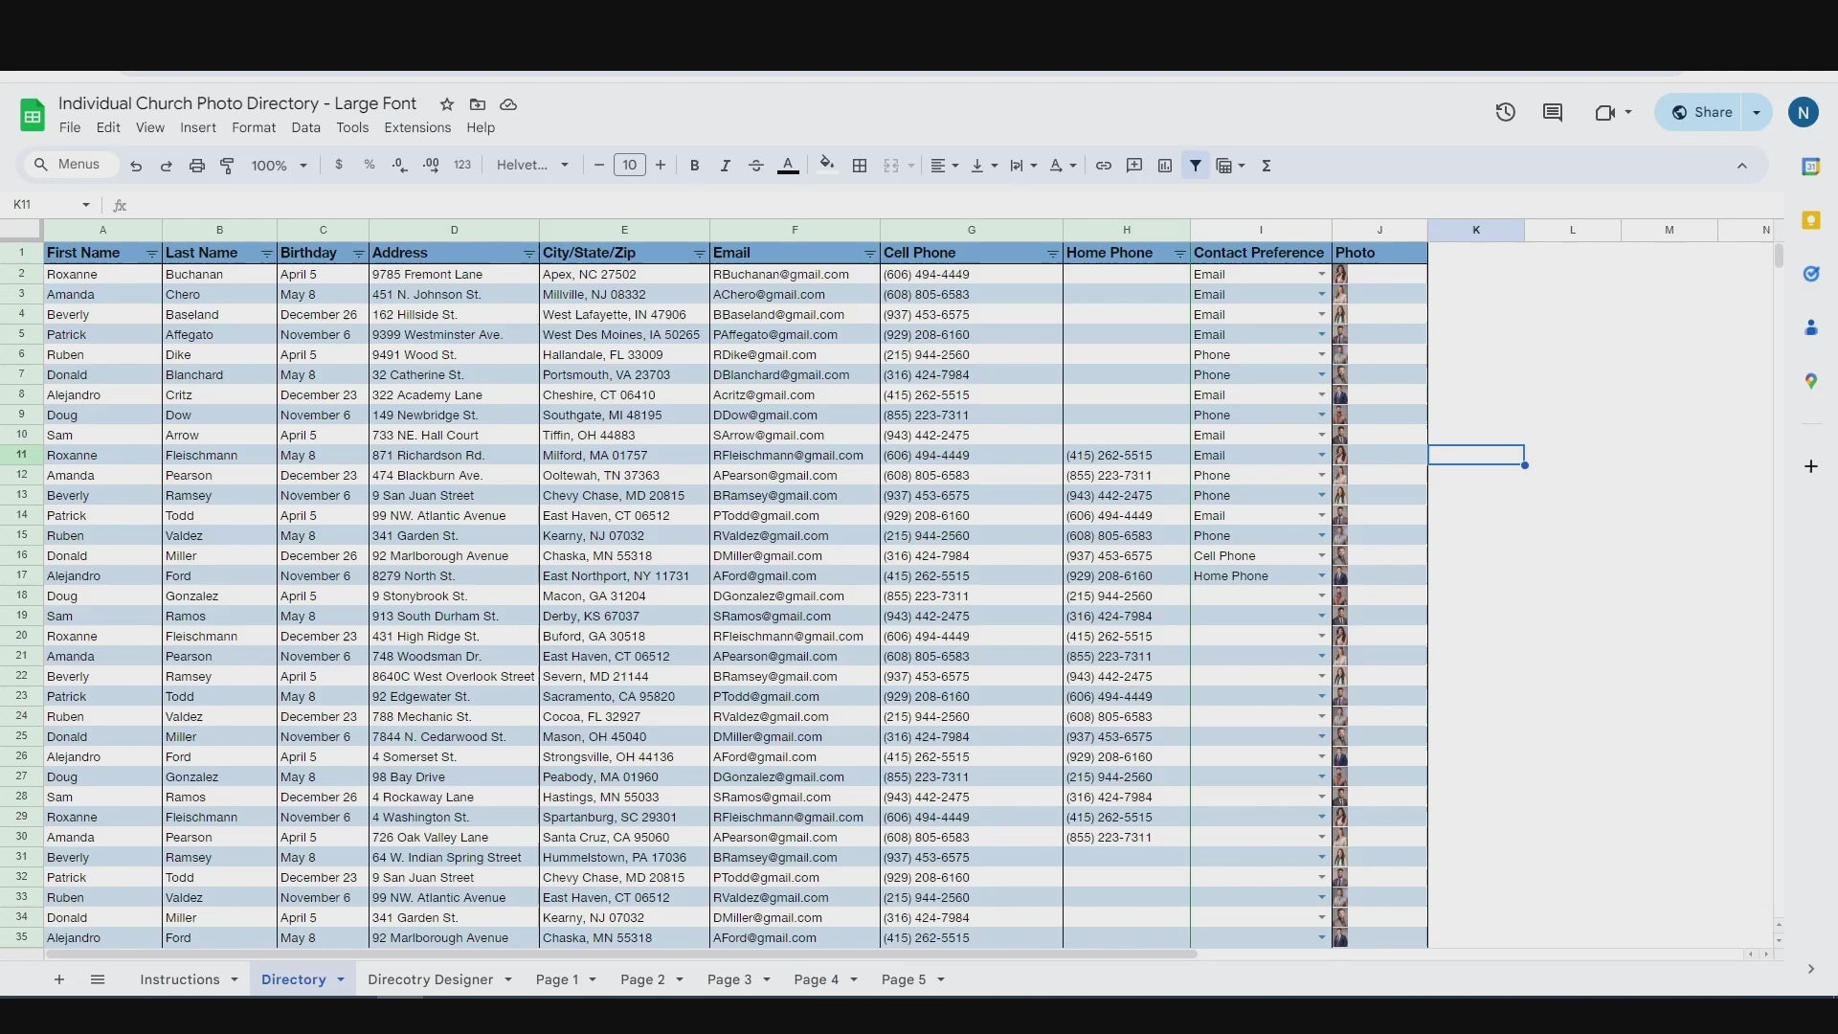Open the comments panel icon
Viewport: 1838px width, 1034px height.
(1553, 113)
